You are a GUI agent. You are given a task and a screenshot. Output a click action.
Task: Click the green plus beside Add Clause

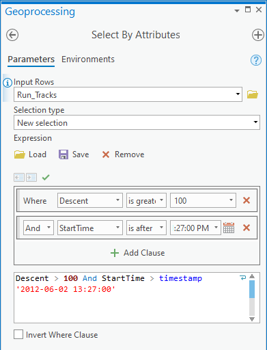pos(115,253)
